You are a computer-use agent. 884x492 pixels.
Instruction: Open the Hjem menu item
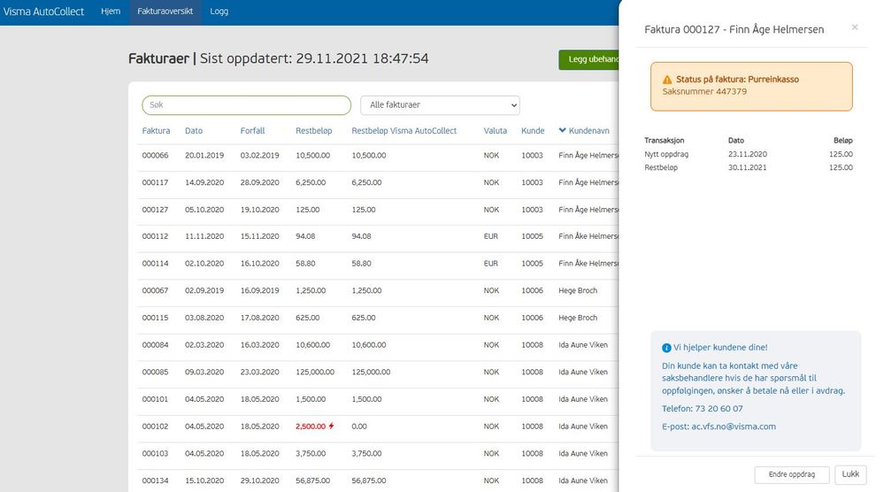(x=111, y=12)
